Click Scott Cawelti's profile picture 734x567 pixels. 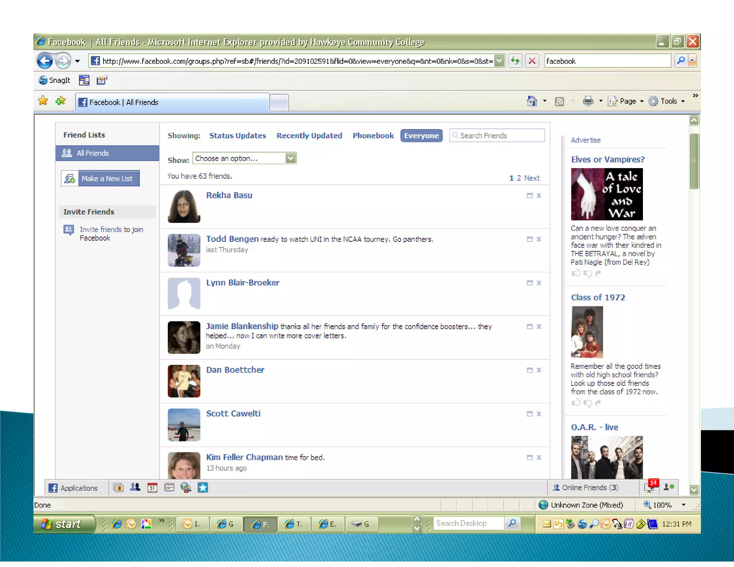point(184,425)
